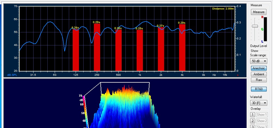Pick the 4k Hz RT60 bar
Viewport: 273px width, 128px height.
click(182, 48)
